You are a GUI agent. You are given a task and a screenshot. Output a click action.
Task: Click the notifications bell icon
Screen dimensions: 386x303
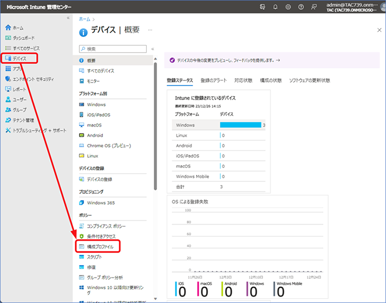(275, 7)
